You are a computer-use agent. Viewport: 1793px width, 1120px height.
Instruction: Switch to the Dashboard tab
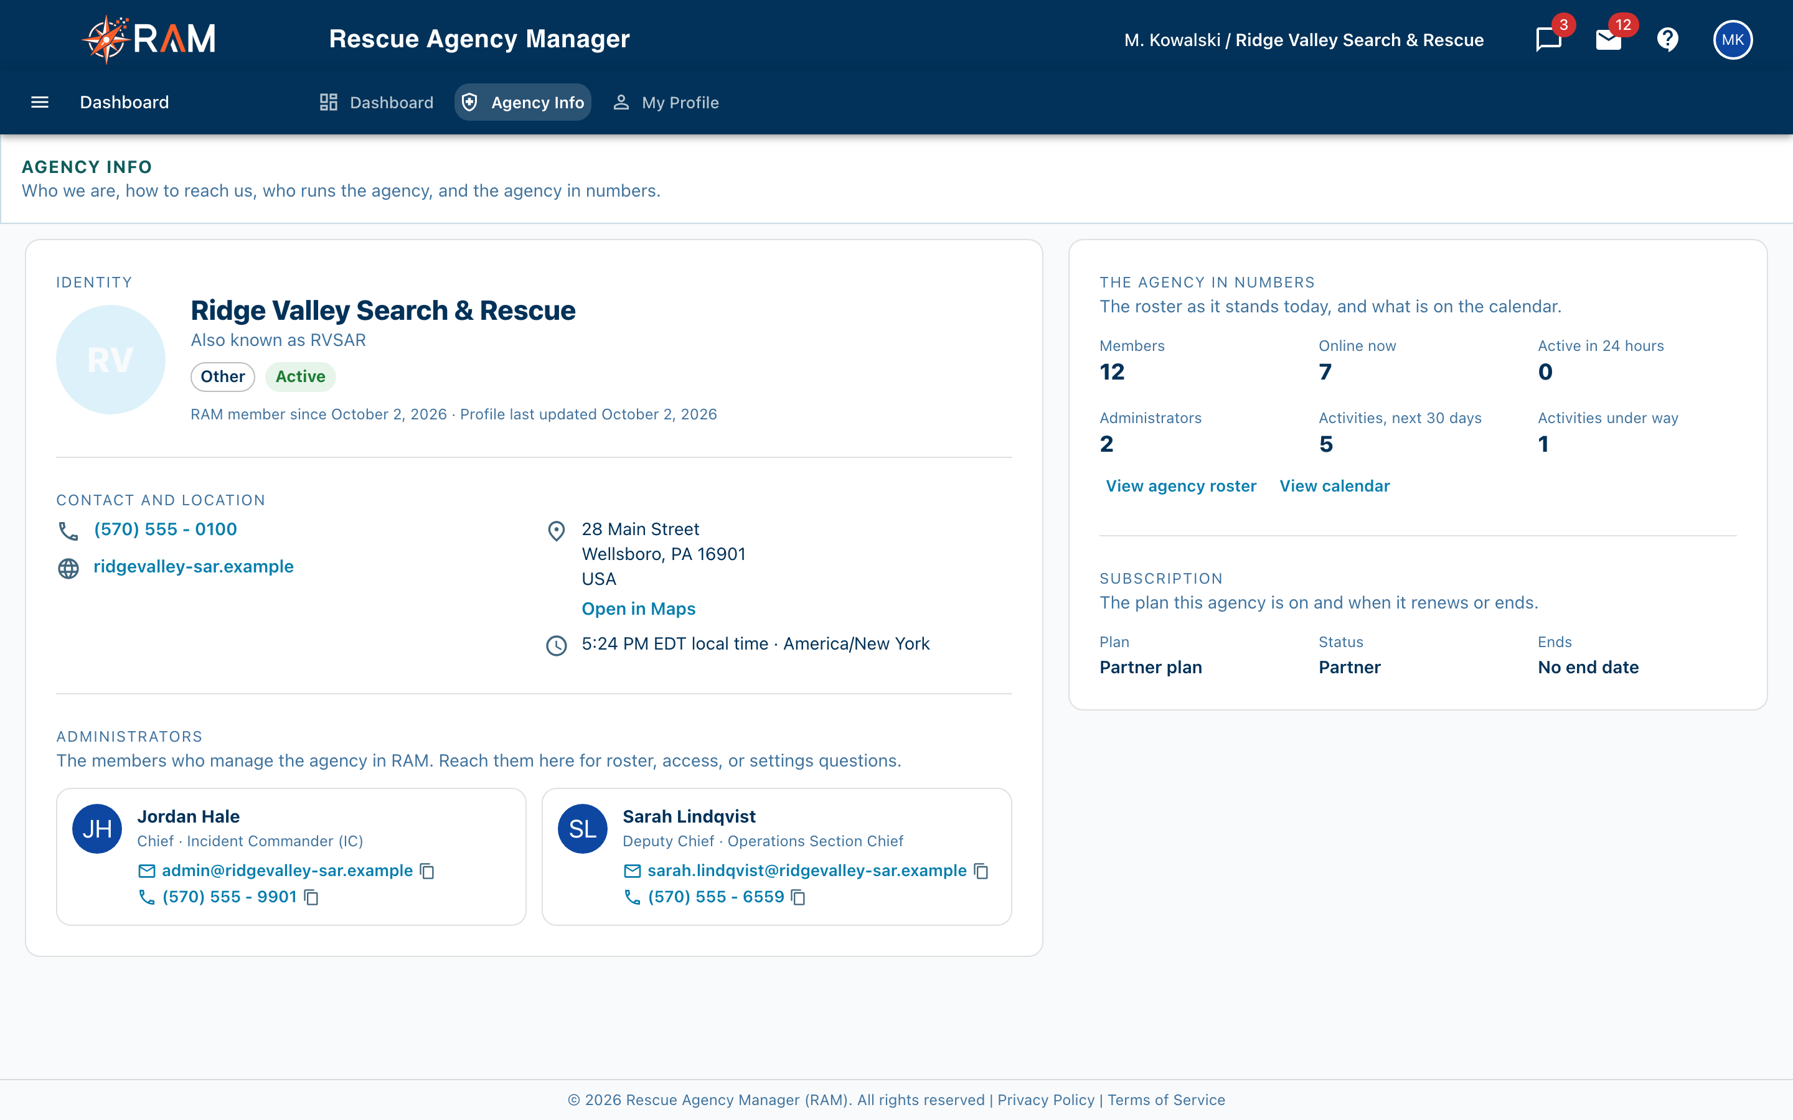377,102
